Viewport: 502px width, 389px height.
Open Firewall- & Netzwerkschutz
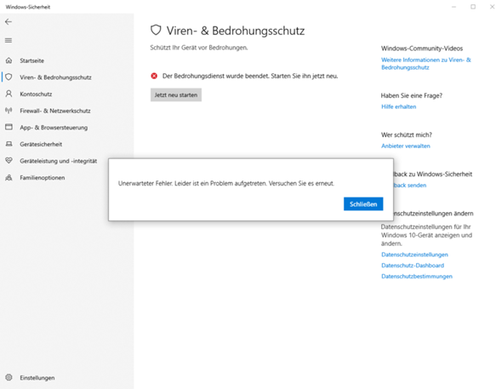pos(55,111)
